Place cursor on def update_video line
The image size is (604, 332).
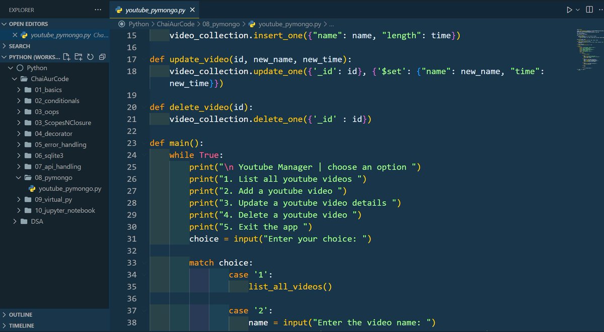251,59
